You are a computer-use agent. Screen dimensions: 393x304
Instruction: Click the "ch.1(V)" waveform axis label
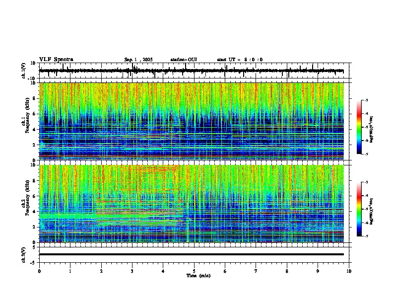24,71
